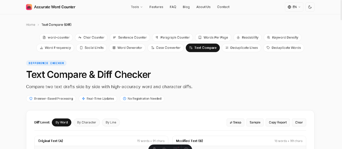This screenshot has height=149, width=342.
Task: Click the Text Compare (Diff) breadcrumb text
Action: 57,25
